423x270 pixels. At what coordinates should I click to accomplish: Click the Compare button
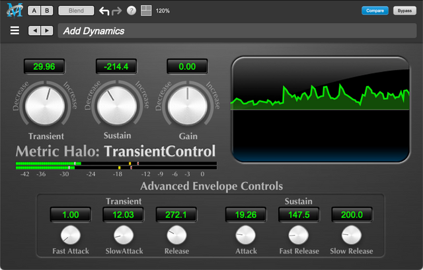pyautogui.click(x=375, y=11)
